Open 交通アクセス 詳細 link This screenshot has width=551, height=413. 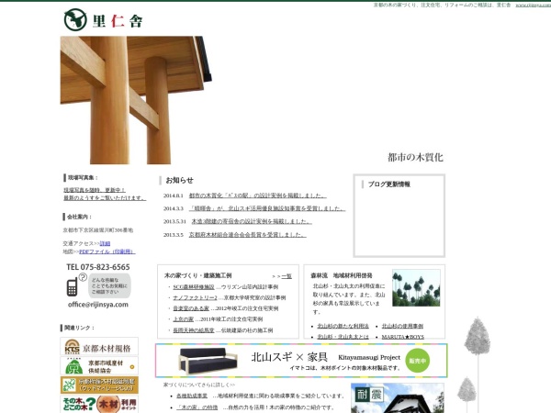(105, 243)
